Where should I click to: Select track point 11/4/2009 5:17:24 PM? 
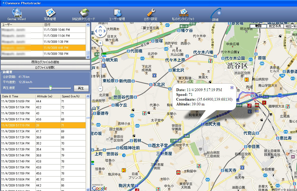point(43,131)
